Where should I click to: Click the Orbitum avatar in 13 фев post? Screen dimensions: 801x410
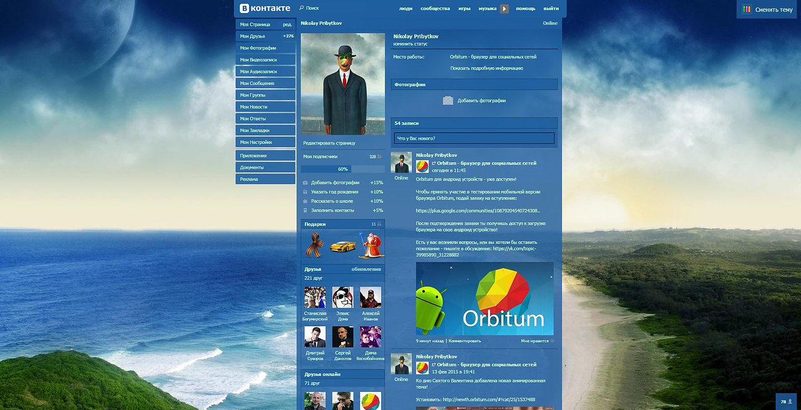coord(422,367)
